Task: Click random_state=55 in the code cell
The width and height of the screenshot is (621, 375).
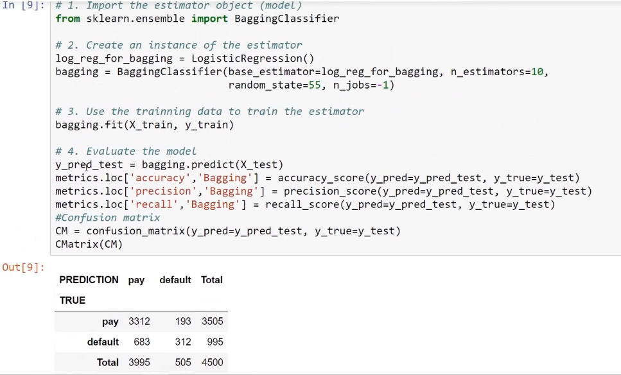Action: point(274,85)
